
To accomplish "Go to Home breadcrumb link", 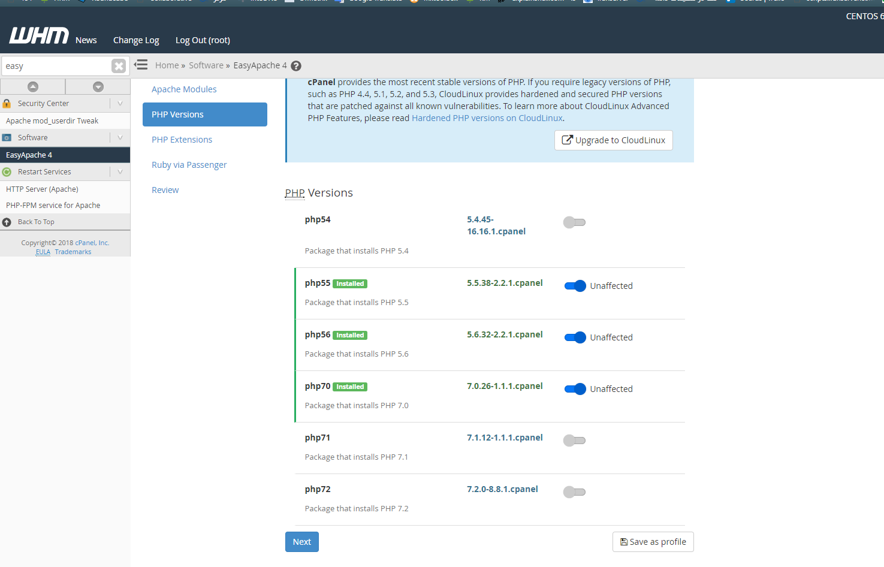I will point(167,65).
